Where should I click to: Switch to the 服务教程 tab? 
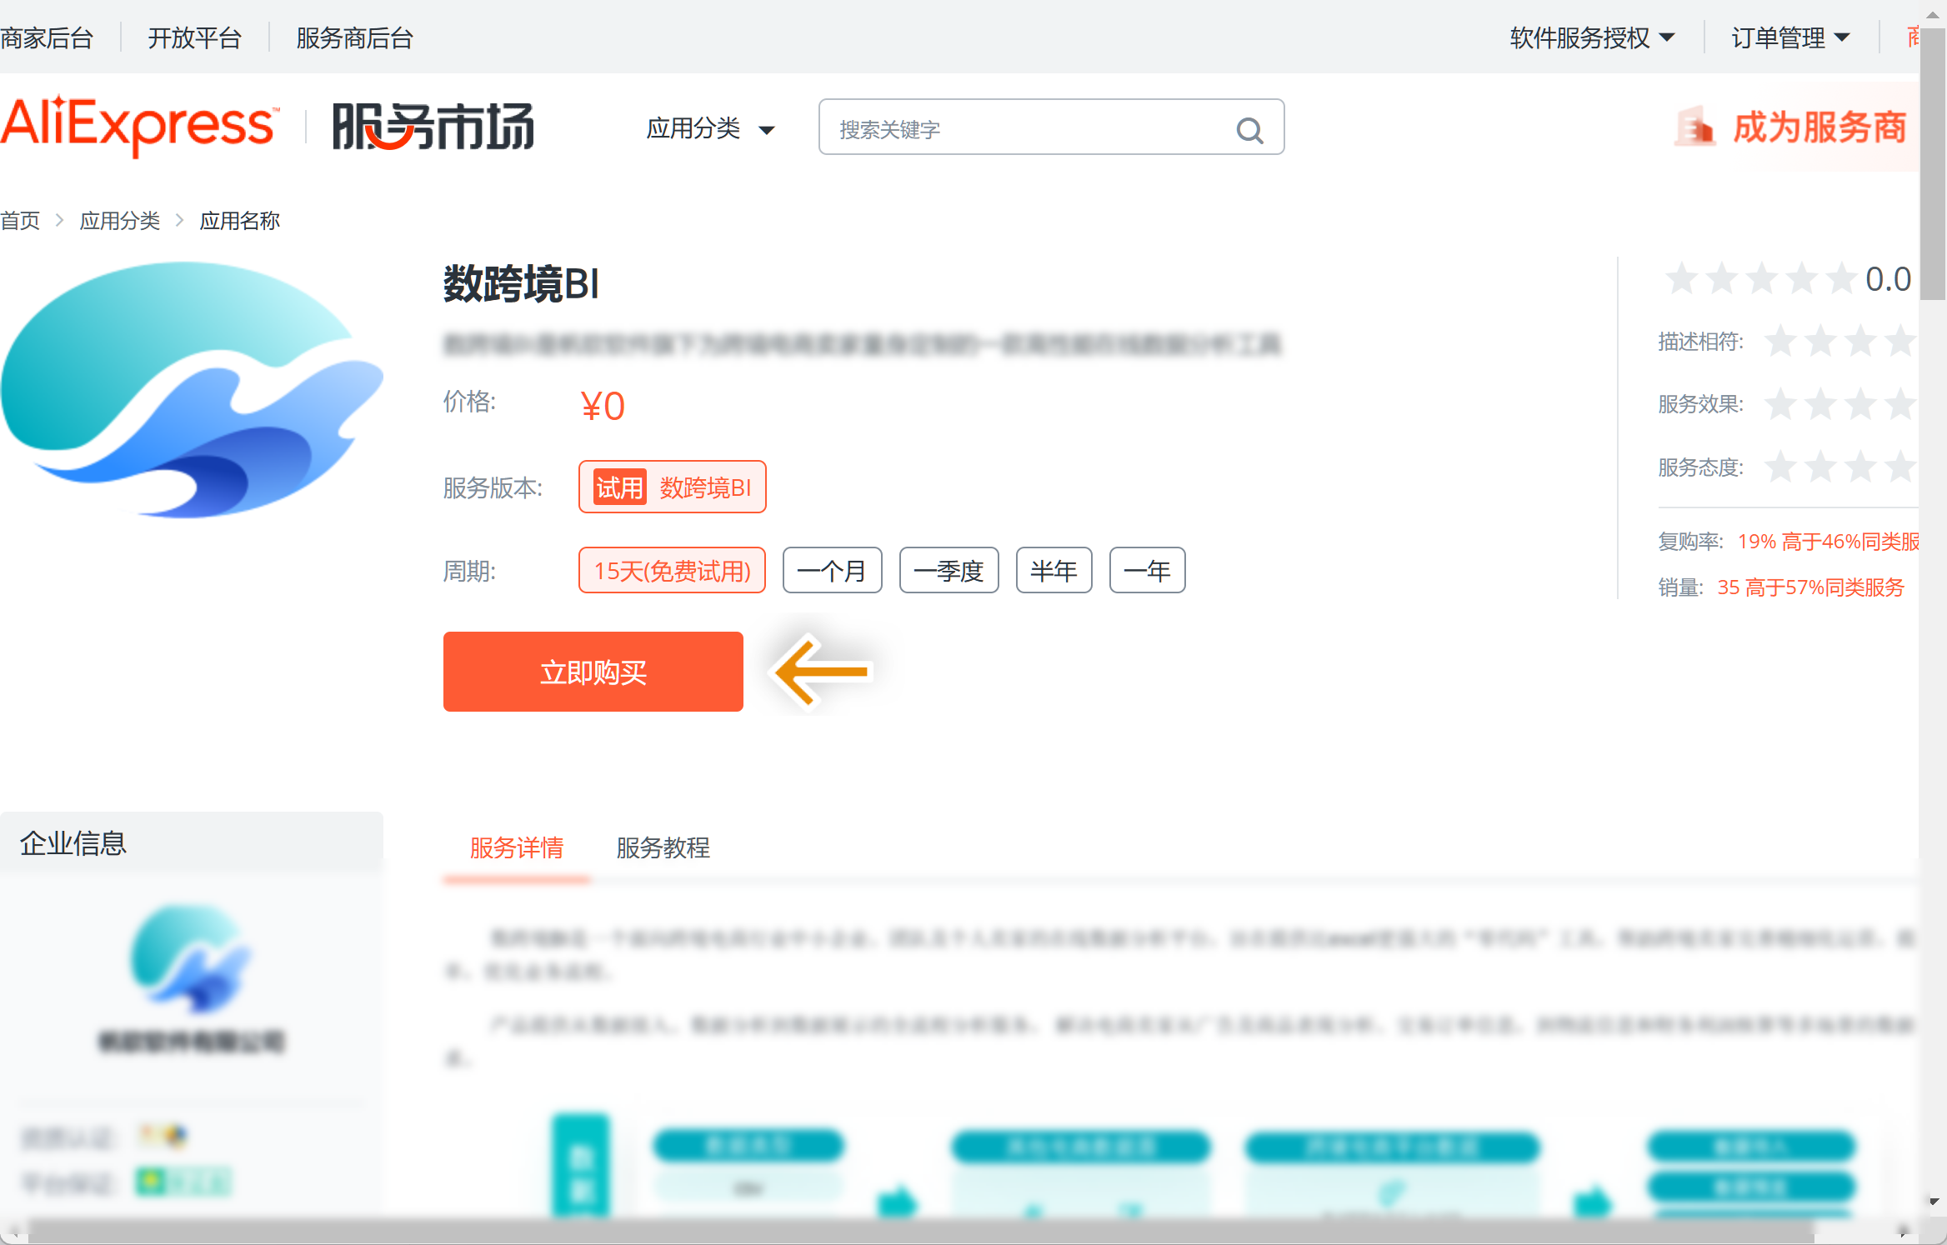[x=663, y=848]
